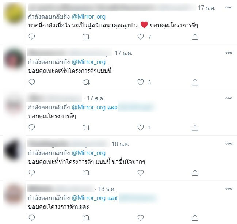
Task: Open the 18 ธ.ค. timestamp of last tweet
Action: click(x=107, y=189)
